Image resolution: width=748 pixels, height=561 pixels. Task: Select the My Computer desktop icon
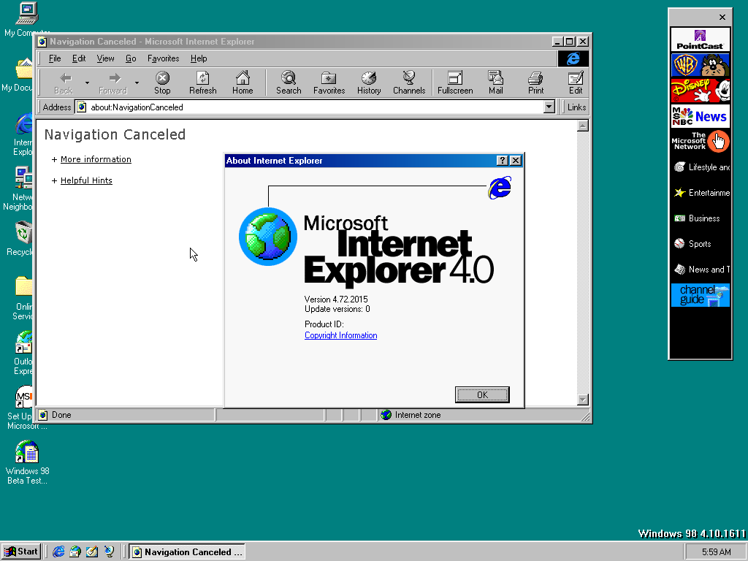click(27, 20)
